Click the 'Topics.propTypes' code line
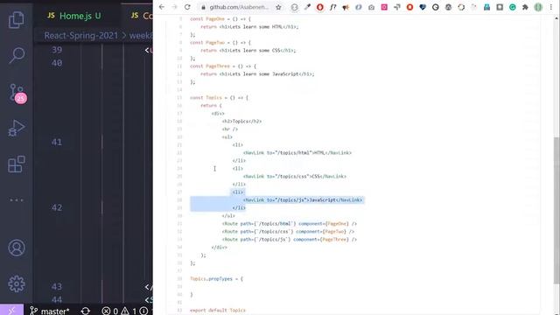The image size is (560, 315). (x=216, y=278)
